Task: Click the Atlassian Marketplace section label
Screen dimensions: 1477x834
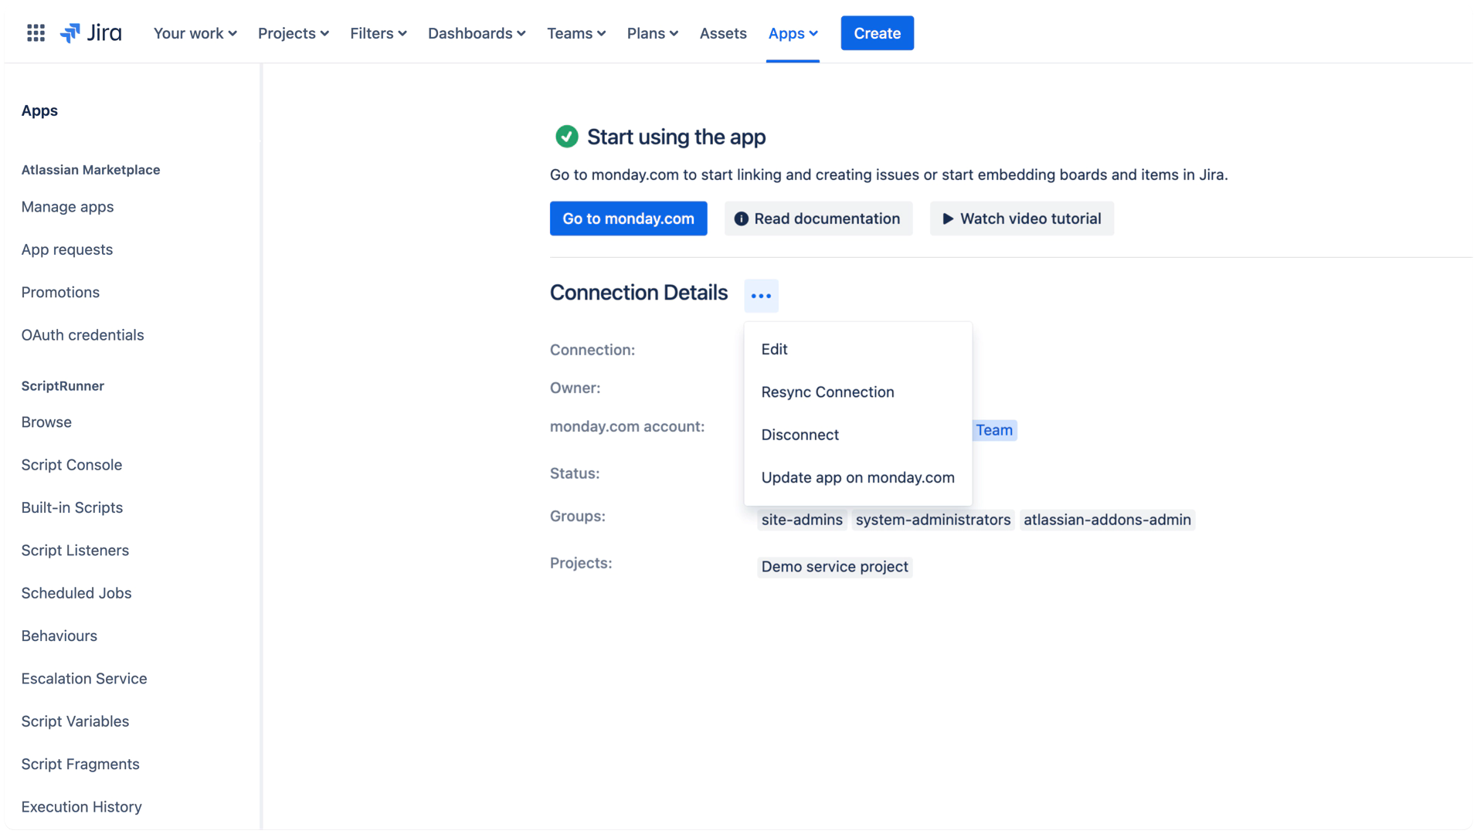Action: [x=90, y=170]
